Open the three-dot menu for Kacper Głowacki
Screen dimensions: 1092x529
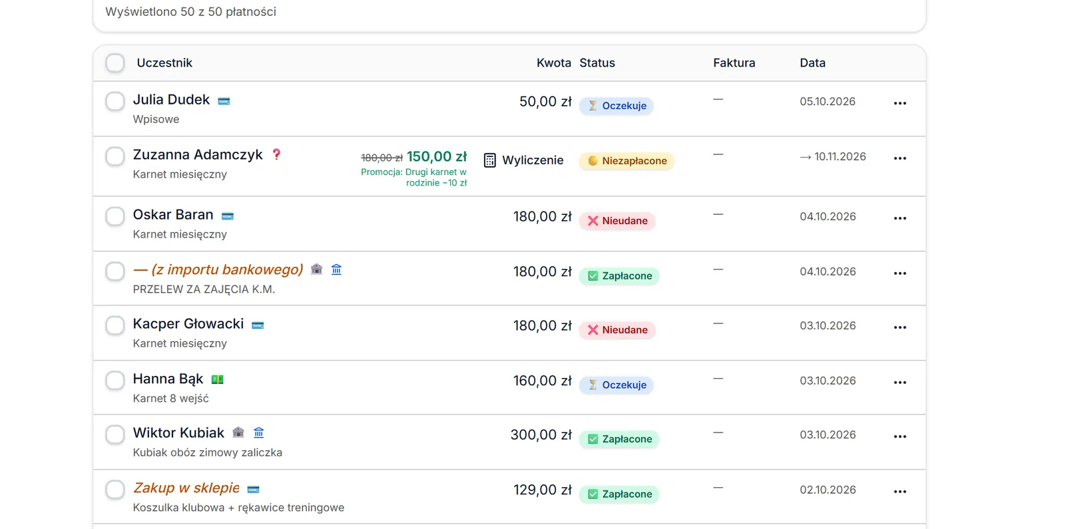pos(900,327)
